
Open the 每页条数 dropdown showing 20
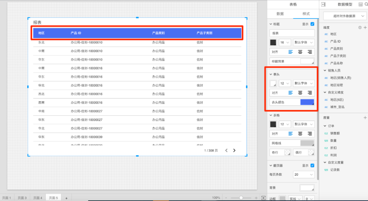[x=303, y=174]
